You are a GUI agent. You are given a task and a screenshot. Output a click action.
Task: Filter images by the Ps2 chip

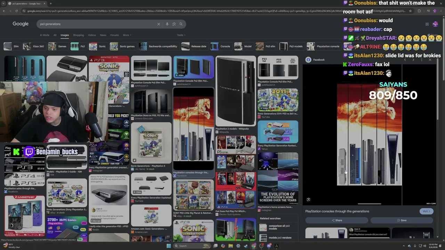click(x=78, y=46)
